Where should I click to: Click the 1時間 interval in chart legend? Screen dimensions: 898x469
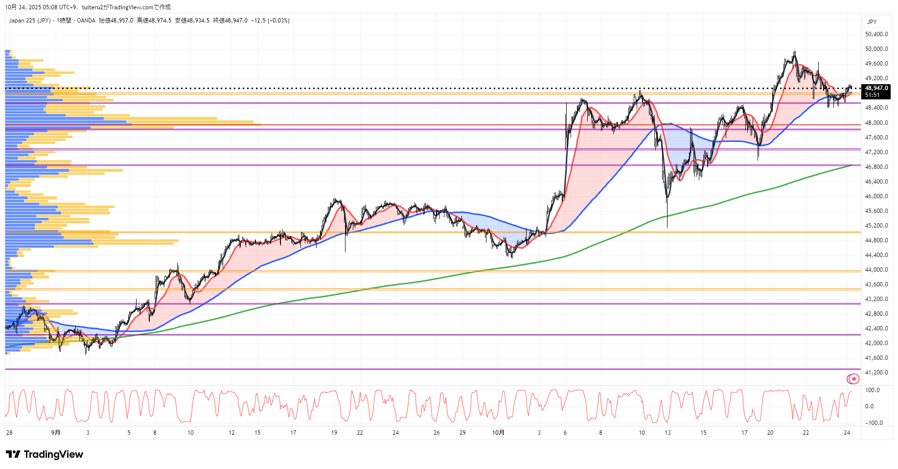[x=64, y=21]
